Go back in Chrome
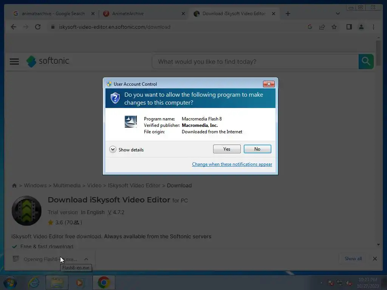The height and width of the screenshot is (290, 387). (x=14, y=27)
